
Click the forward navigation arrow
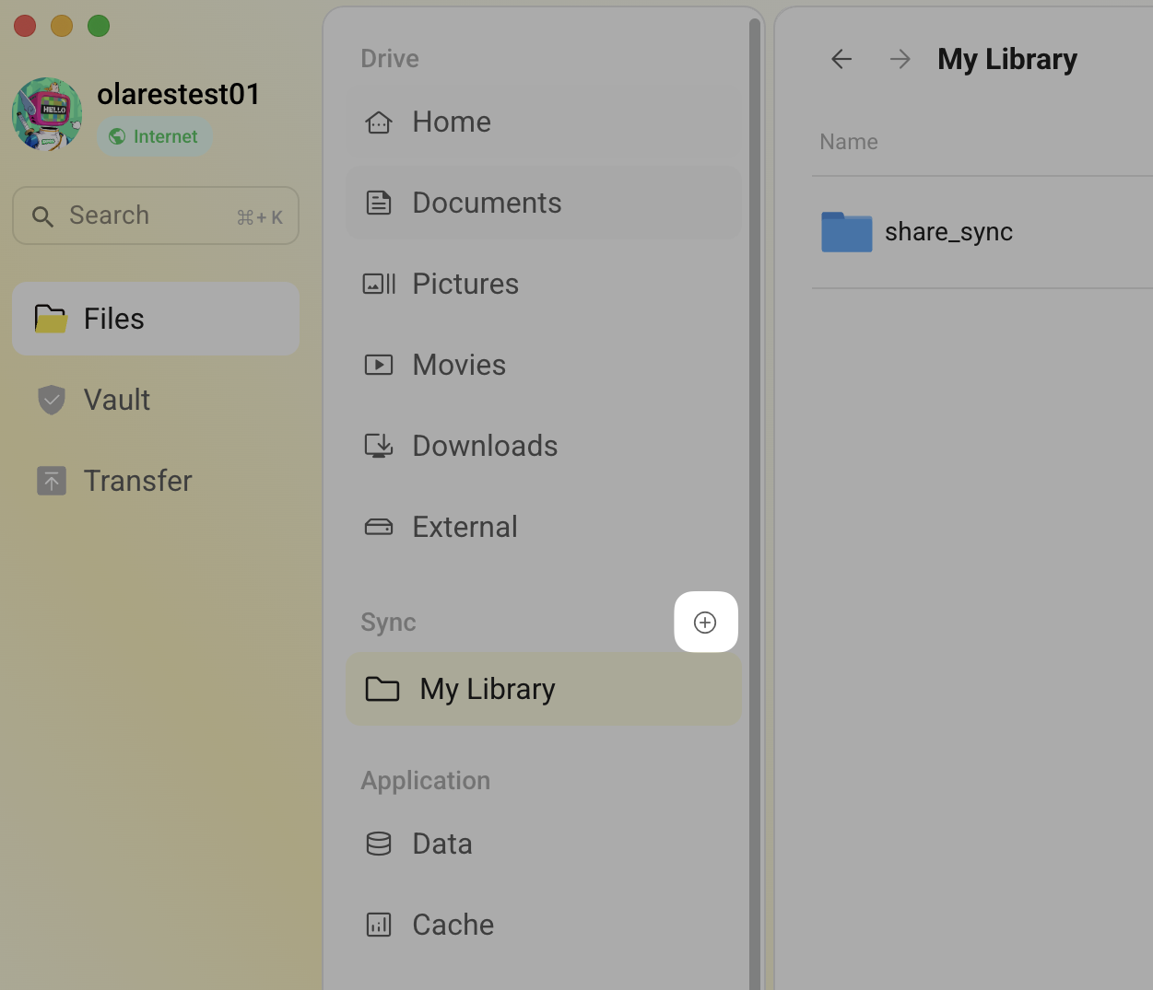[899, 58]
